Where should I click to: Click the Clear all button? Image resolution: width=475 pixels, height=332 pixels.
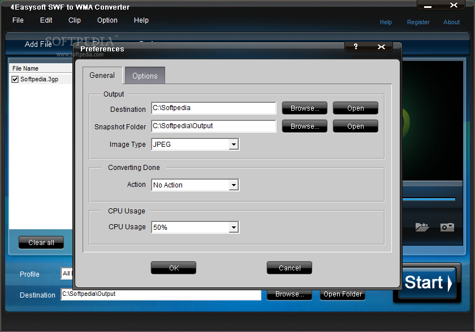pos(41,242)
